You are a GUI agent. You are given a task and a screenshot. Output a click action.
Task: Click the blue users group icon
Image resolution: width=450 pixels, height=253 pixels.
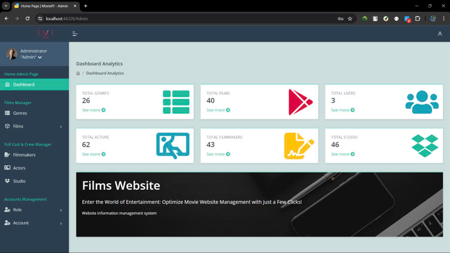422,102
